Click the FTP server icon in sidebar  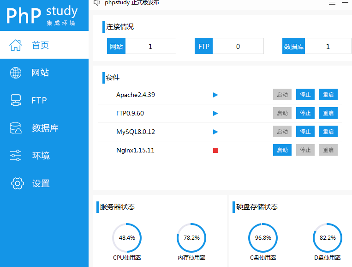(x=16, y=100)
